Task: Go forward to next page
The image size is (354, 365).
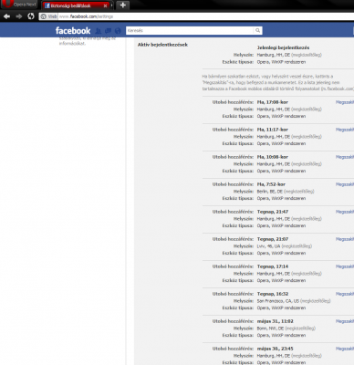Action: [x=19, y=16]
